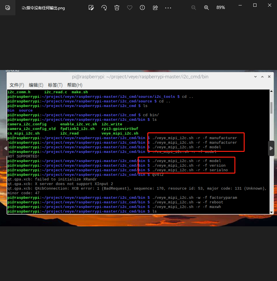277x281 pixels.
Task: Rotate the image with the rotate icon
Action: [104, 8]
